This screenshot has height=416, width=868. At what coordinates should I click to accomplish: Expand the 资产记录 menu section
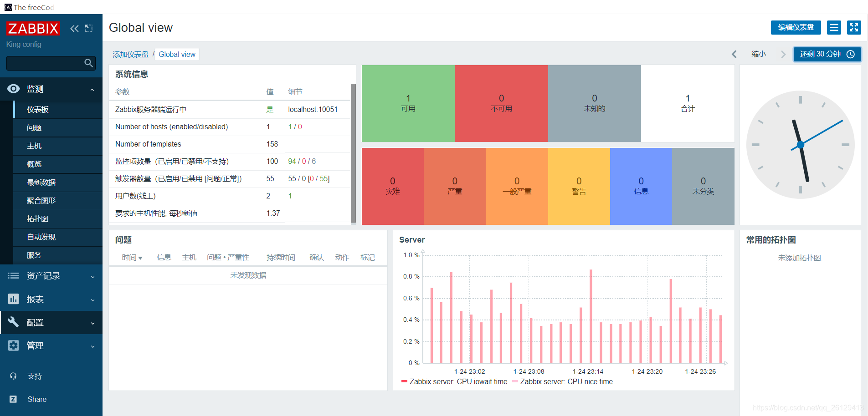[x=92, y=277]
